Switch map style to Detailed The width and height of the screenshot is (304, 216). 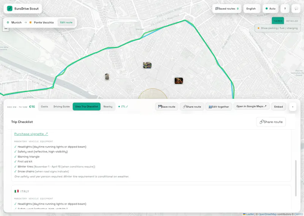pos(292,21)
